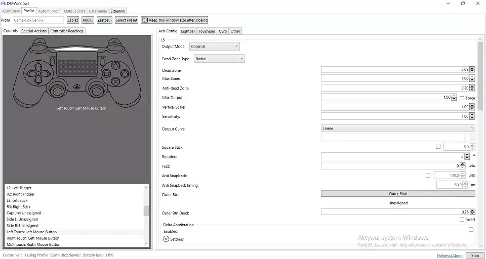The height and width of the screenshot is (259, 486).
Task: Click the Outer Bind button
Action: (398, 194)
